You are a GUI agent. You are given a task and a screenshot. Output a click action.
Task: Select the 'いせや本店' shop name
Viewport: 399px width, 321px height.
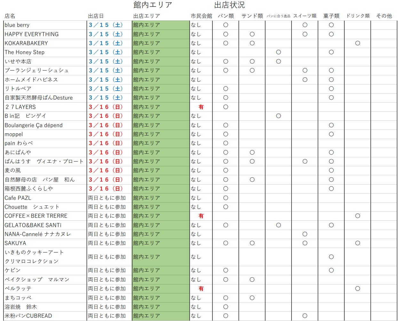pyautogui.click(x=18, y=62)
